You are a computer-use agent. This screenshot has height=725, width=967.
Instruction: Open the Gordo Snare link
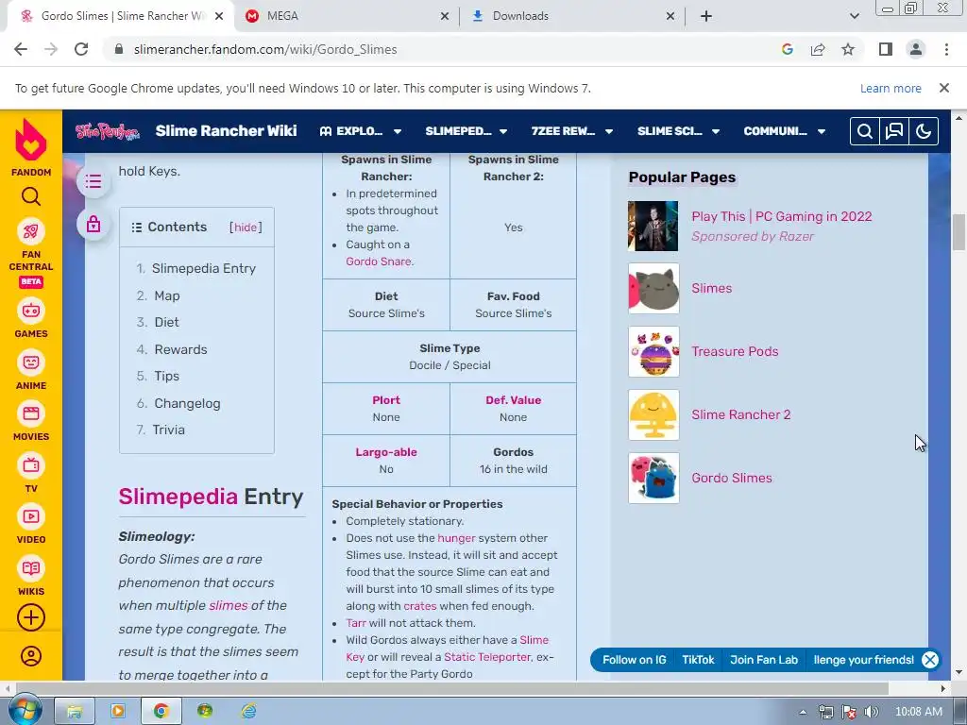378,261
